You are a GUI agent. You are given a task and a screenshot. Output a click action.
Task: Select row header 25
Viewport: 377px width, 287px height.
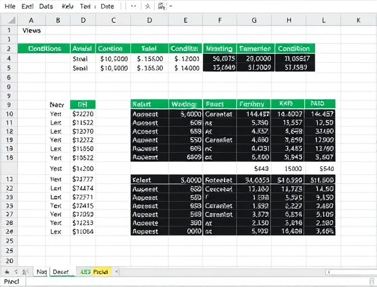click(9, 241)
